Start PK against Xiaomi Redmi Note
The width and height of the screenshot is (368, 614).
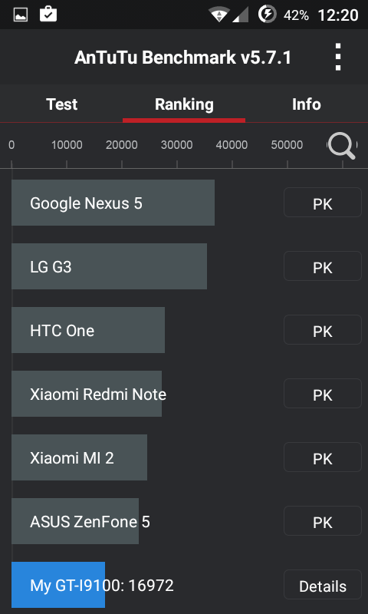pyautogui.click(x=323, y=394)
